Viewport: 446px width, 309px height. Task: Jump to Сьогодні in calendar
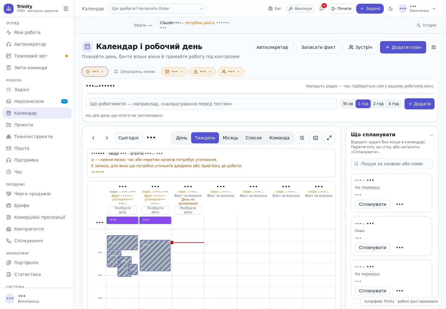click(129, 138)
